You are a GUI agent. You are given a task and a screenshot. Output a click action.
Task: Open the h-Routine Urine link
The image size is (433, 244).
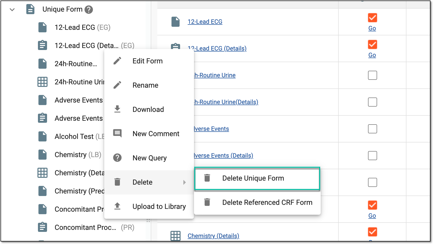point(215,75)
